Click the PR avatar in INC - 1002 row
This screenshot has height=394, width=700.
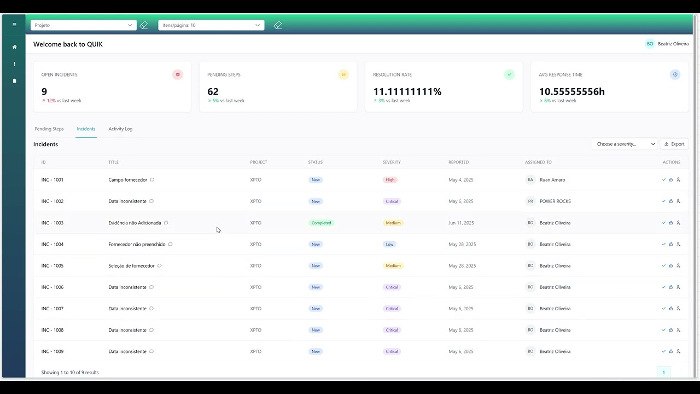tap(530, 201)
